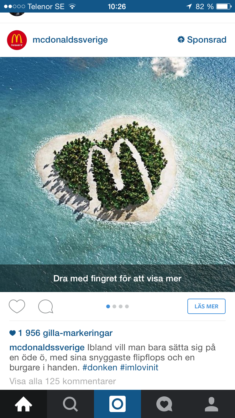Open the #imlovinit hashtag
This screenshot has width=235, height=418.
pyautogui.click(x=139, y=368)
